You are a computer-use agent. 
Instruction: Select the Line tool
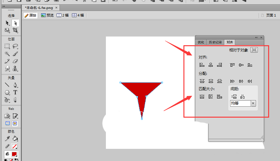(x=7, y=85)
